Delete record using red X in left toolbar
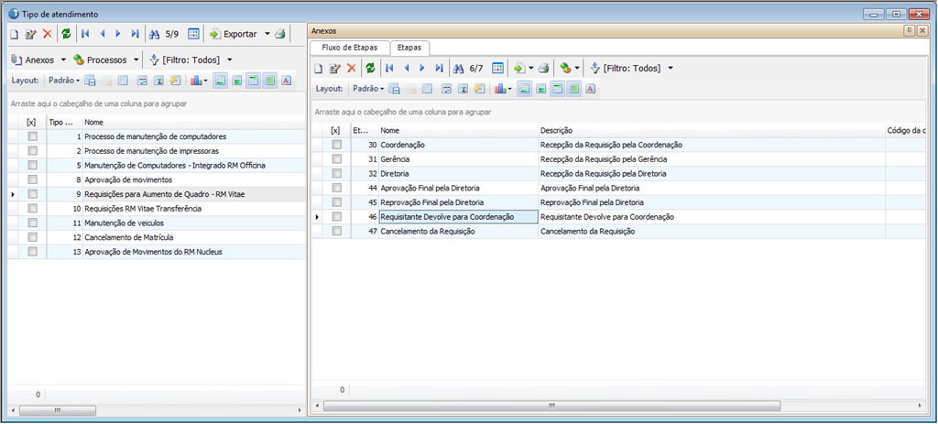Viewport: 938px width, 424px height. pyautogui.click(x=48, y=34)
